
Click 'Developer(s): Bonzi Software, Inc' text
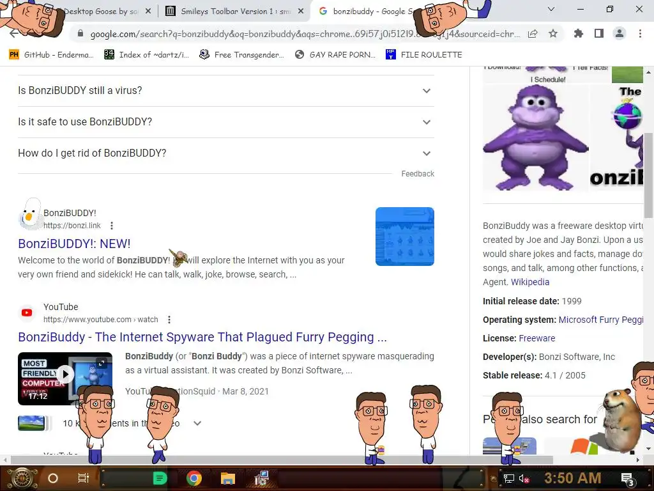(x=549, y=357)
